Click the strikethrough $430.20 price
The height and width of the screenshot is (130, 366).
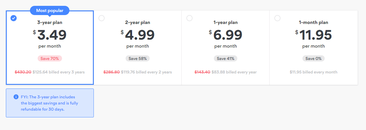point(23,72)
